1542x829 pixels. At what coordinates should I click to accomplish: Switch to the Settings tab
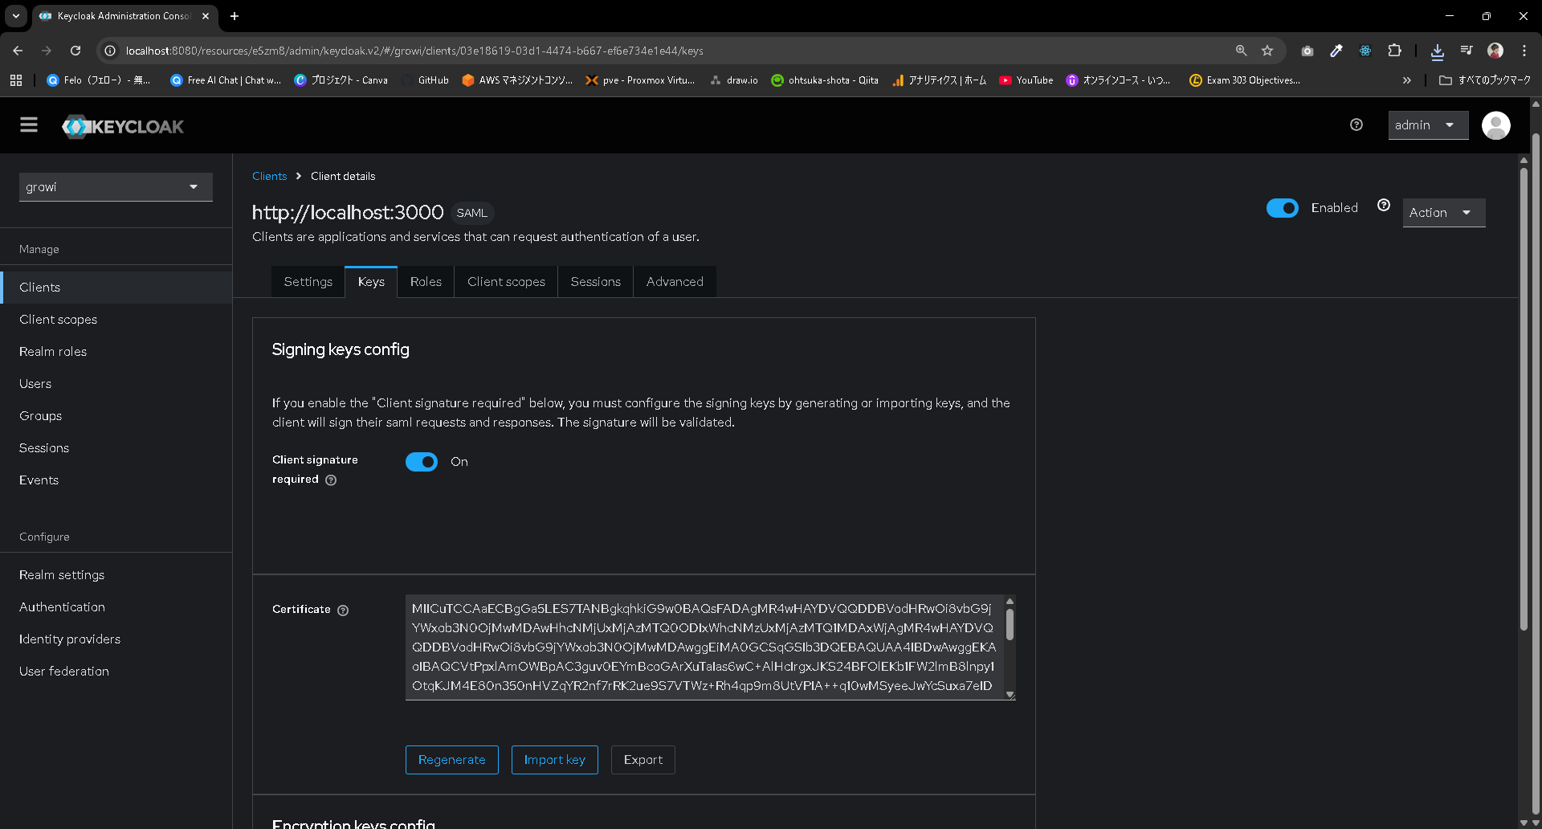(x=308, y=282)
